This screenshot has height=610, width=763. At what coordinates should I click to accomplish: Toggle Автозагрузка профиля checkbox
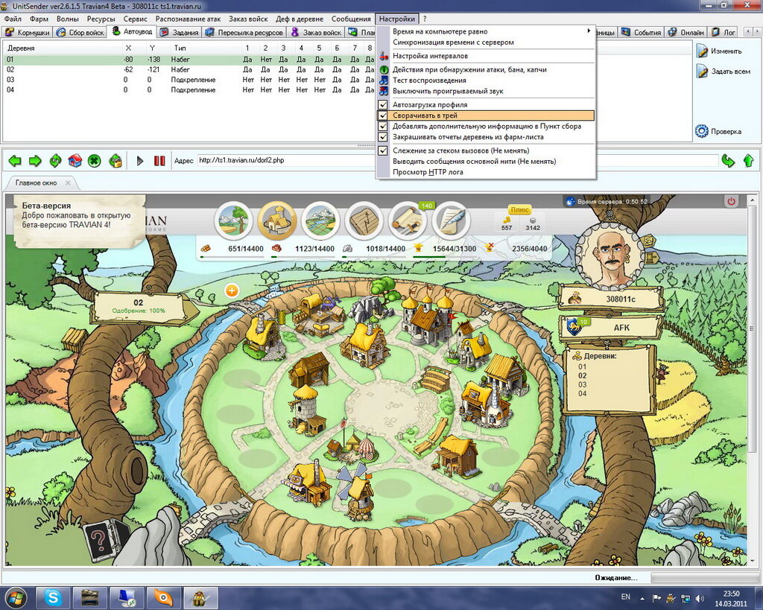click(383, 104)
